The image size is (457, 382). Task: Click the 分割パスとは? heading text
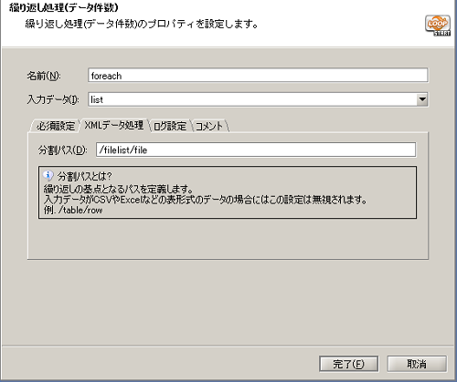pyautogui.click(x=85, y=176)
